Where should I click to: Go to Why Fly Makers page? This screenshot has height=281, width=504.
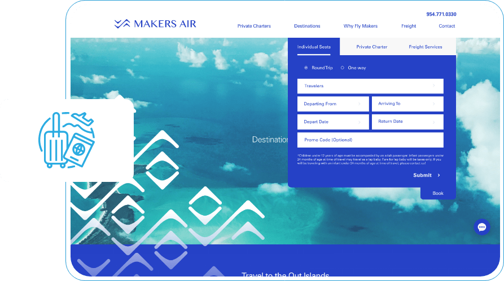pos(360,26)
